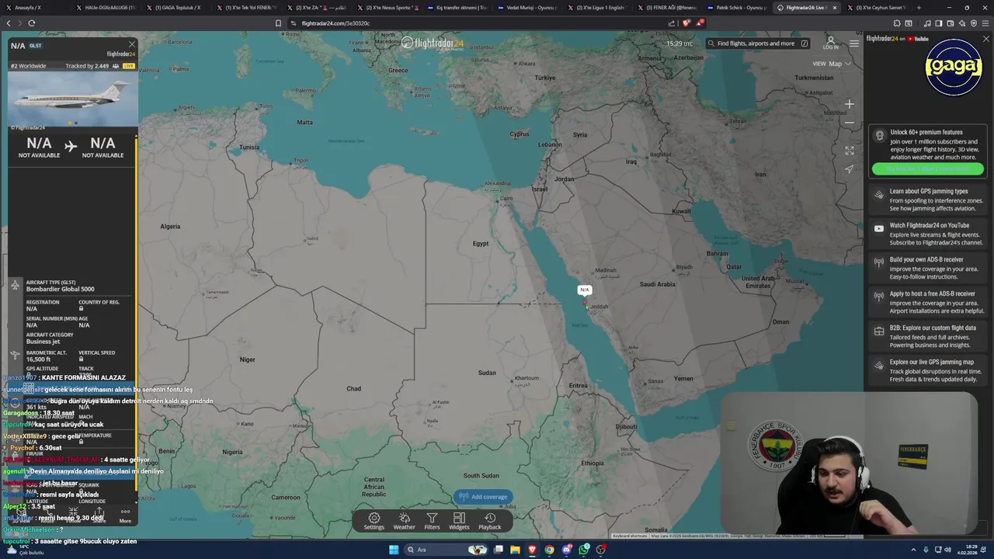Open File Explorer from taskbar

click(514, 550)
